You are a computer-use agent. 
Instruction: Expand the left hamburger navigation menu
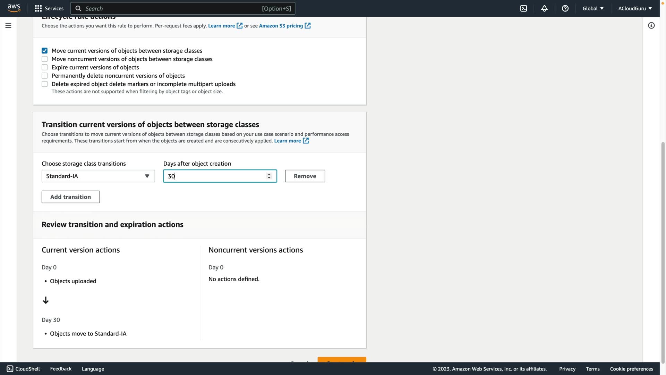coord(8,25)
